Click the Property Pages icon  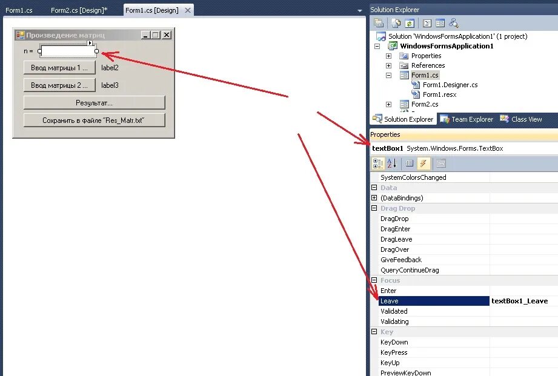click(441, 163)
